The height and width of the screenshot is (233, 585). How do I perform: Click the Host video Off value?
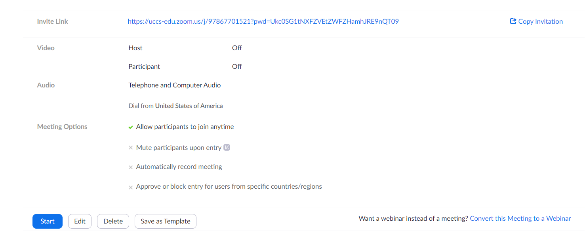point(237,48)
